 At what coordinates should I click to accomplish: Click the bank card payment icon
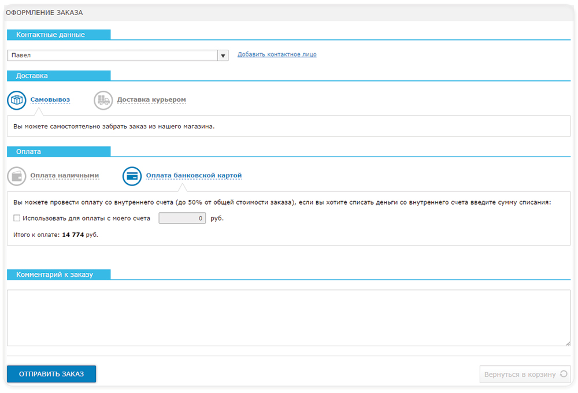[132, 176]
